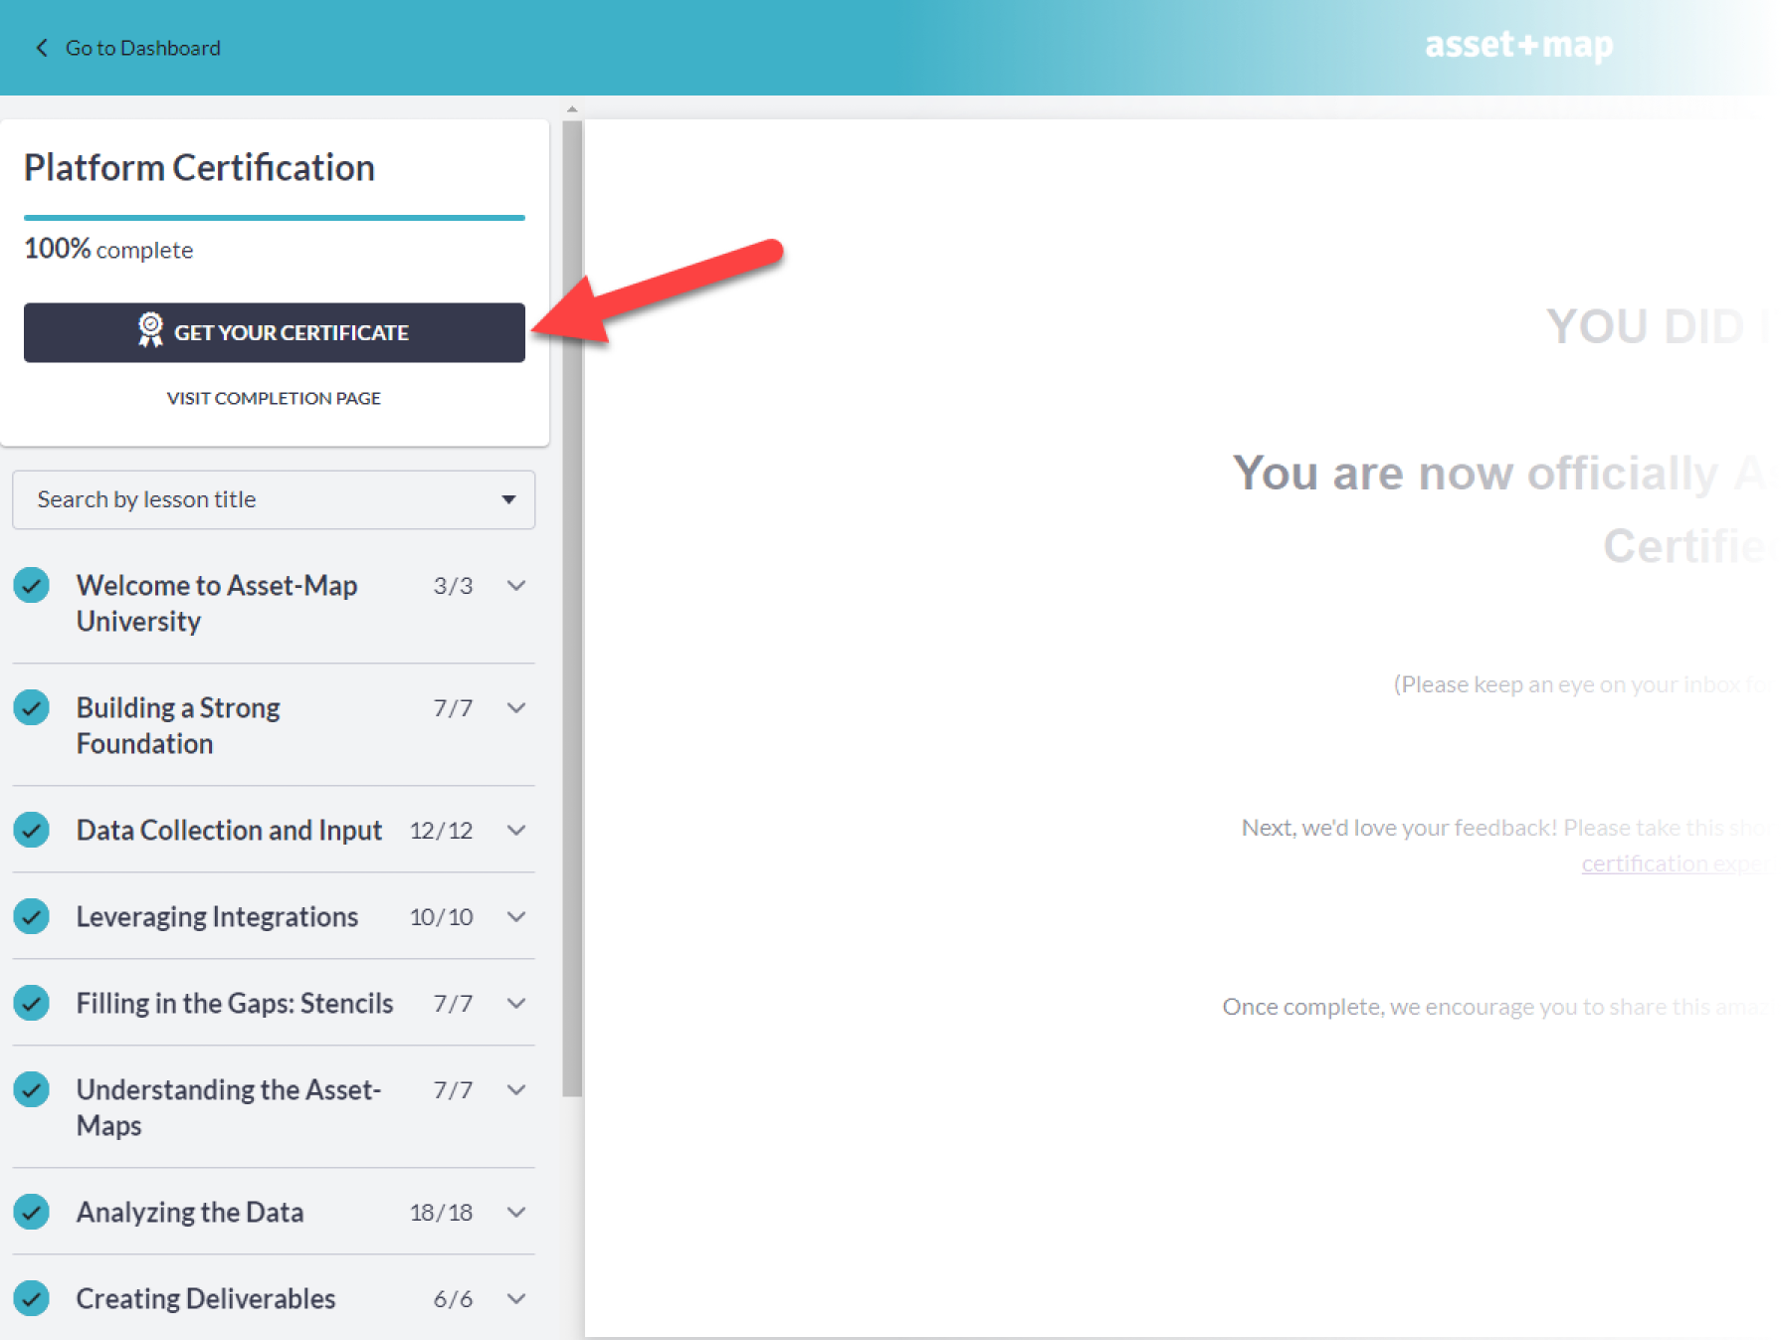Expand the Filling in the Gaps: Stencils chapter
Screen dimensions: 1782x1340
(x=516, y=1003)
